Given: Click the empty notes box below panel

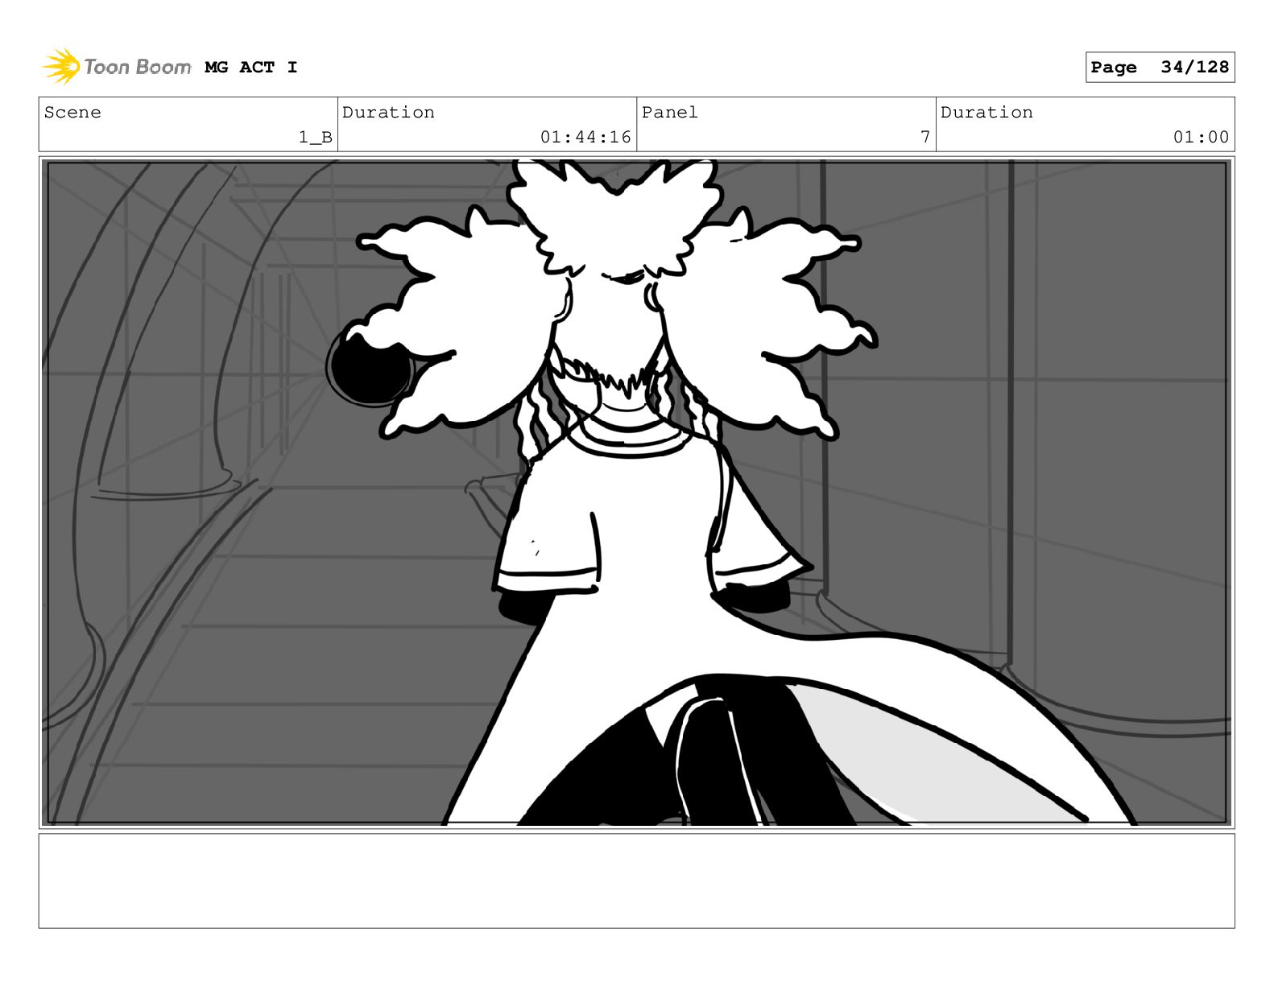Looking at the screenshot, I should click(x=636, y=881).
